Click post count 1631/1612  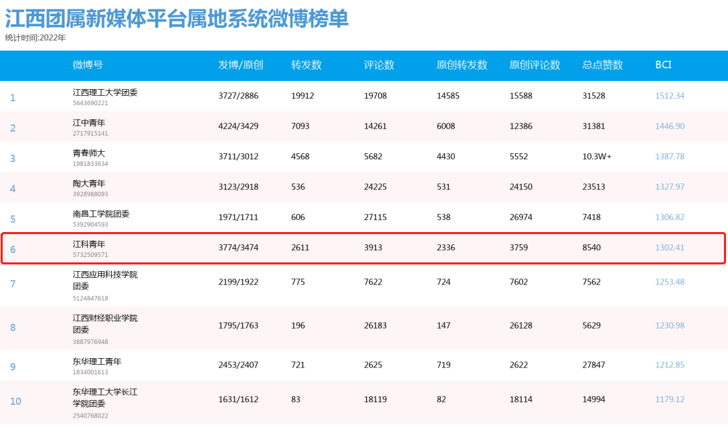[238, 399]
